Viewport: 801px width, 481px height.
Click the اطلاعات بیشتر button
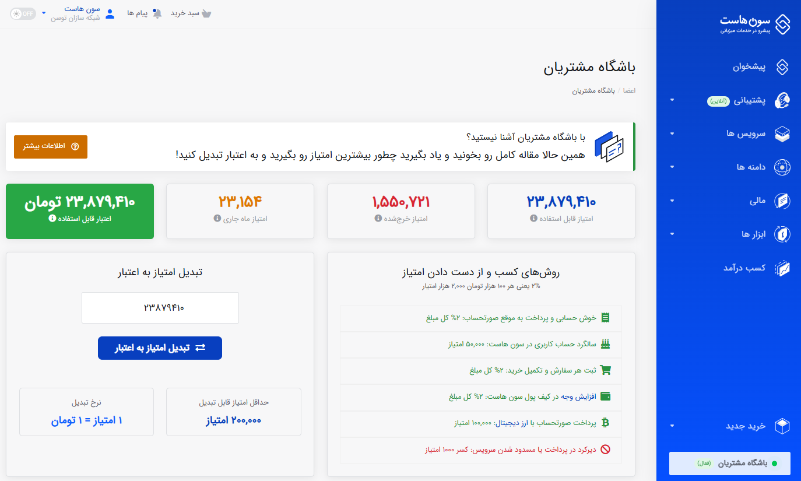coord(51,147)
